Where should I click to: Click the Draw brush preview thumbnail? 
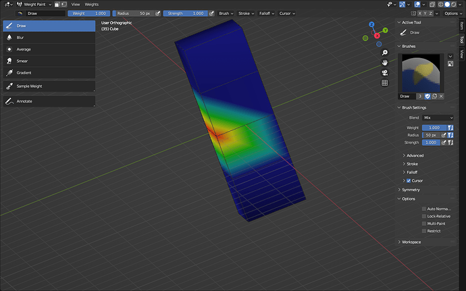[x=421, y=73]
